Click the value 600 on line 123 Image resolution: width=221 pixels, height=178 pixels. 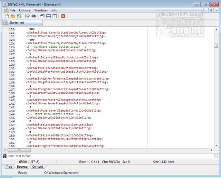32,40
